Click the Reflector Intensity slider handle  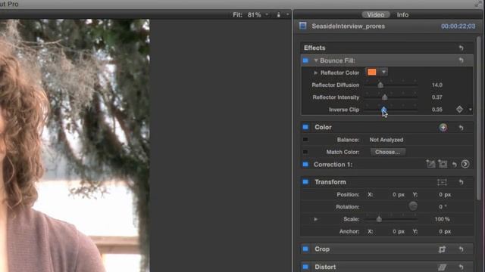pos(384,97)
